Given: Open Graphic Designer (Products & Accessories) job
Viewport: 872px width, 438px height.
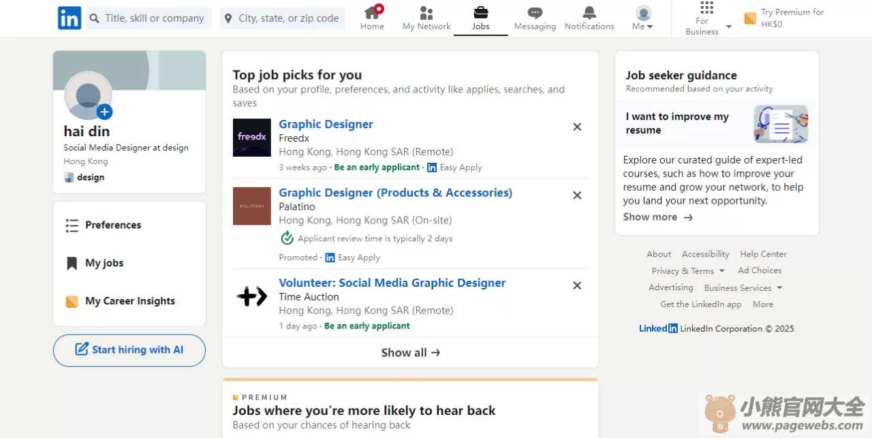Looking at the screenshot, I should [x=395, y=193].
